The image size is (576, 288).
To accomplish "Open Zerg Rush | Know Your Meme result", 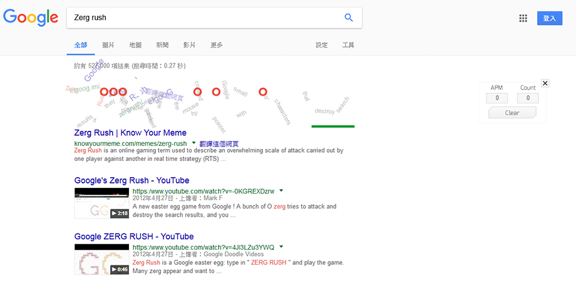I will coord(130,133).
